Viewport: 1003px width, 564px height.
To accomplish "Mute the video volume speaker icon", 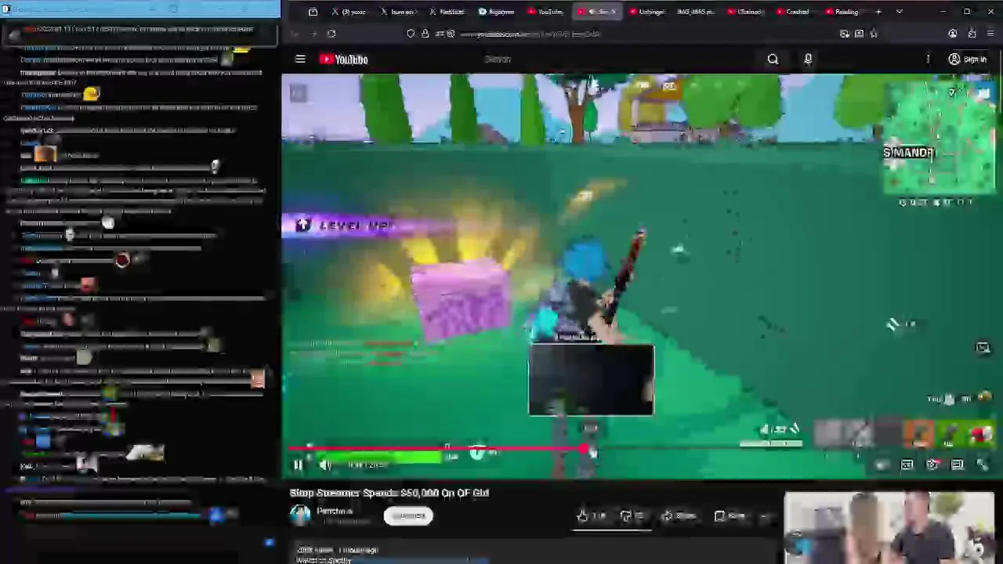I will 325,465.
